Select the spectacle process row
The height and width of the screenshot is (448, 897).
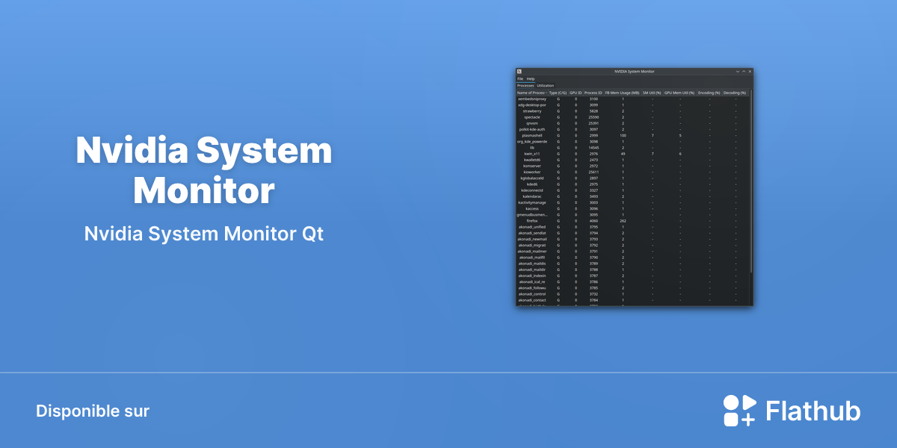coord(632,117)
